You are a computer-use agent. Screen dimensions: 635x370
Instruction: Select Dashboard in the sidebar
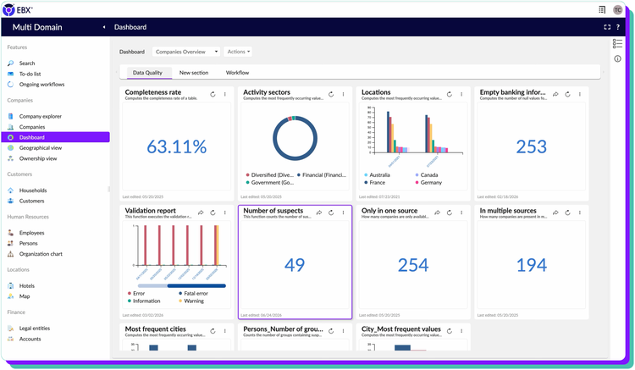tap(56, 137)
